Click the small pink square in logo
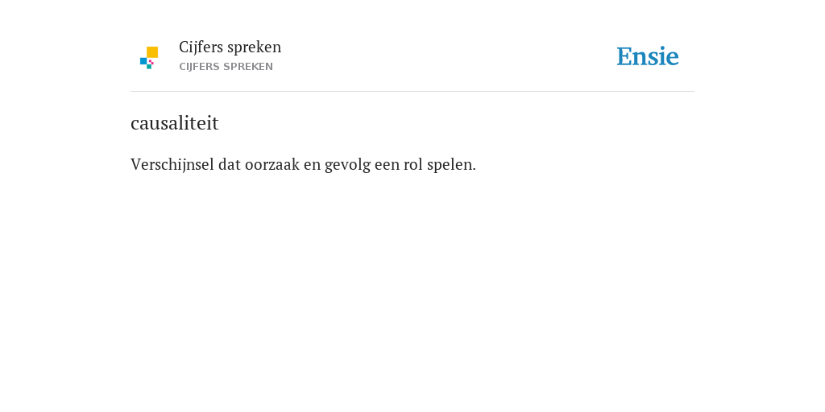The height and width of the screenshot is (412, 825). (151, 62)
